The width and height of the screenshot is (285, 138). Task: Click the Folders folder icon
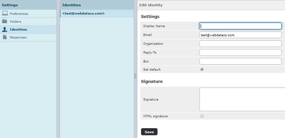coord(5,21)
